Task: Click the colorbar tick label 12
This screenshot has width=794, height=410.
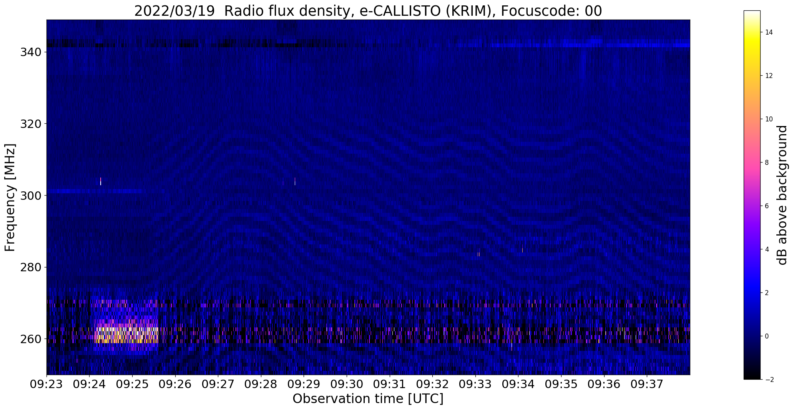Action: 769,76
